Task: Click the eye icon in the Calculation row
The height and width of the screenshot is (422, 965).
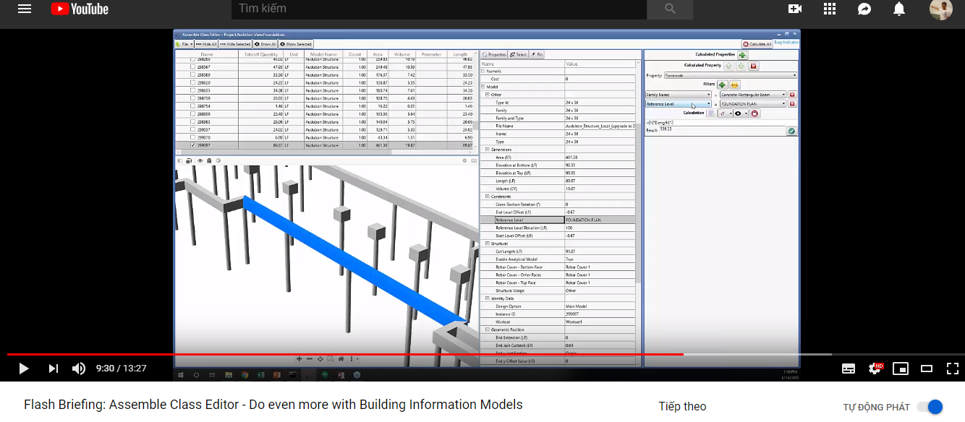Action: 739,113
